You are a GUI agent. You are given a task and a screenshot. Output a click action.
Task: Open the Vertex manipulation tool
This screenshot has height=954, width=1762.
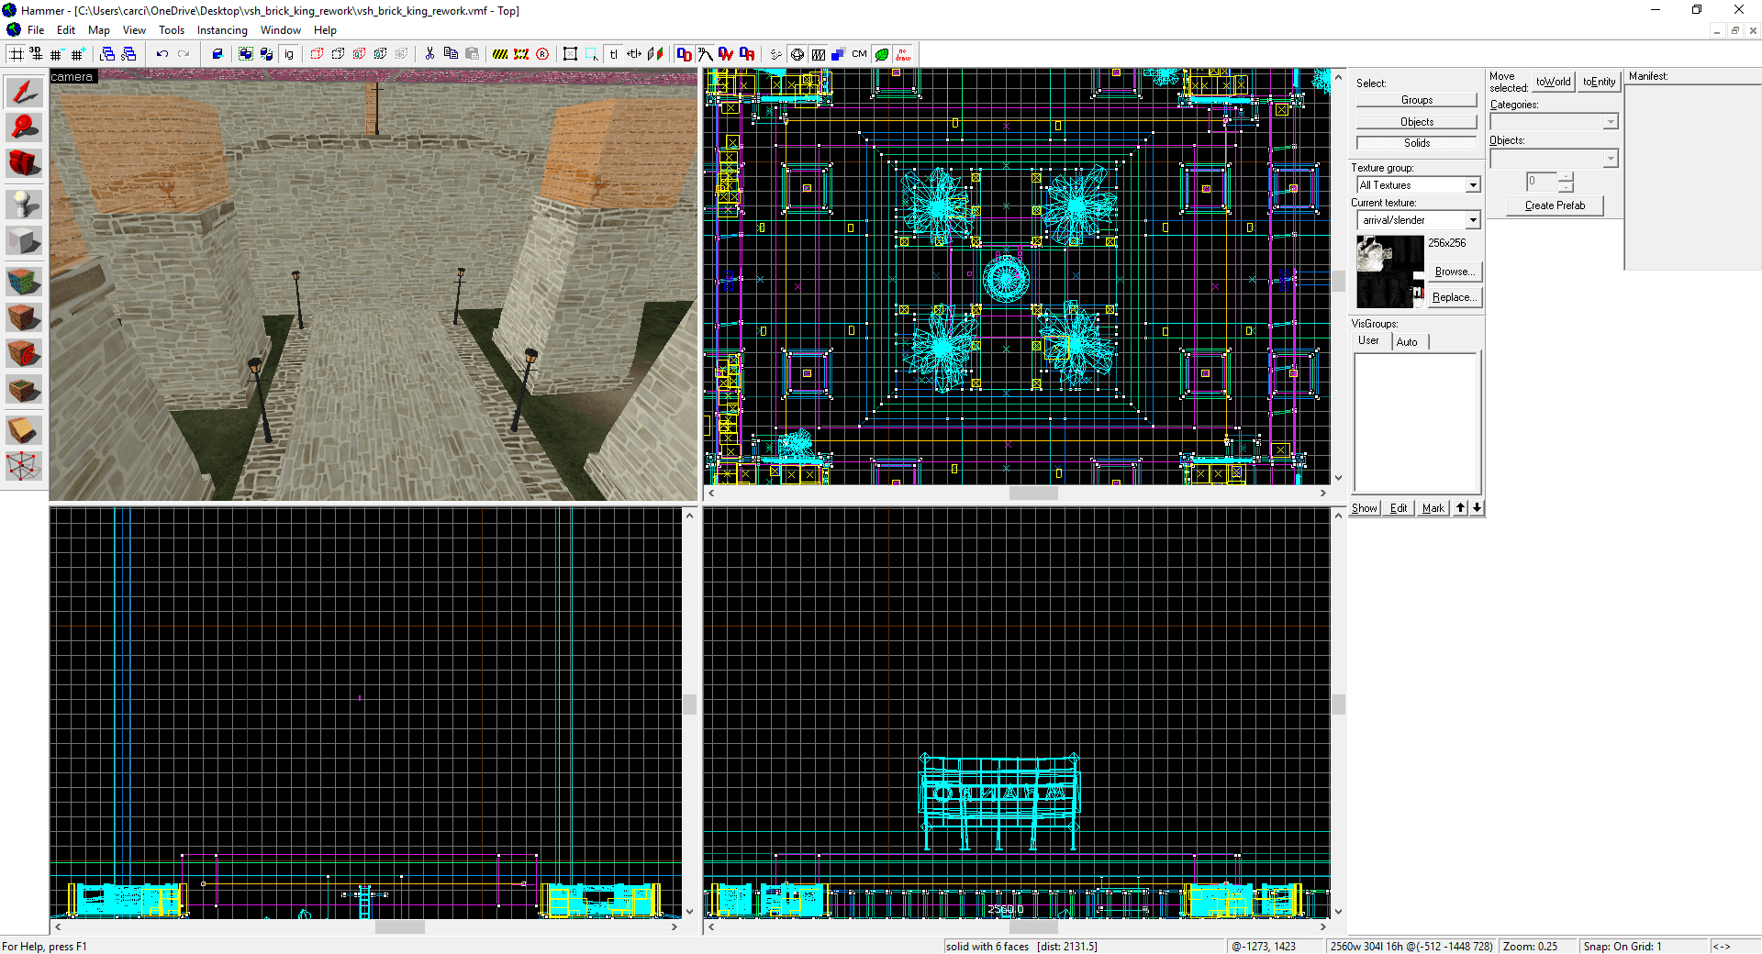click(x=24, y=466)
